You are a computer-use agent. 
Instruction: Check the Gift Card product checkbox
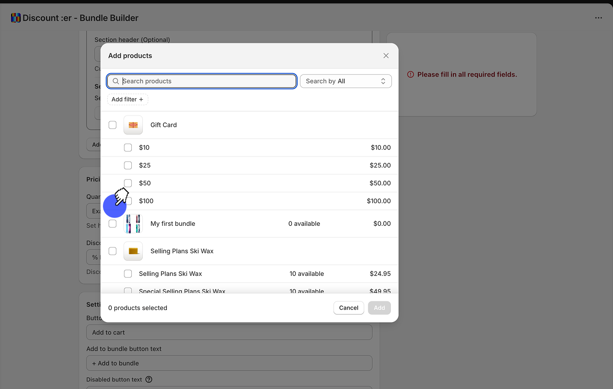point(113,125)
